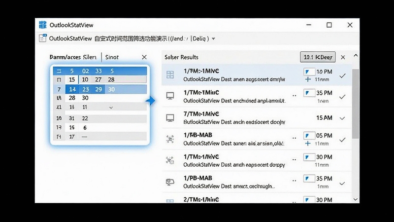
Task: Click the '15 AM' time value
Action: tap(324, 118)
